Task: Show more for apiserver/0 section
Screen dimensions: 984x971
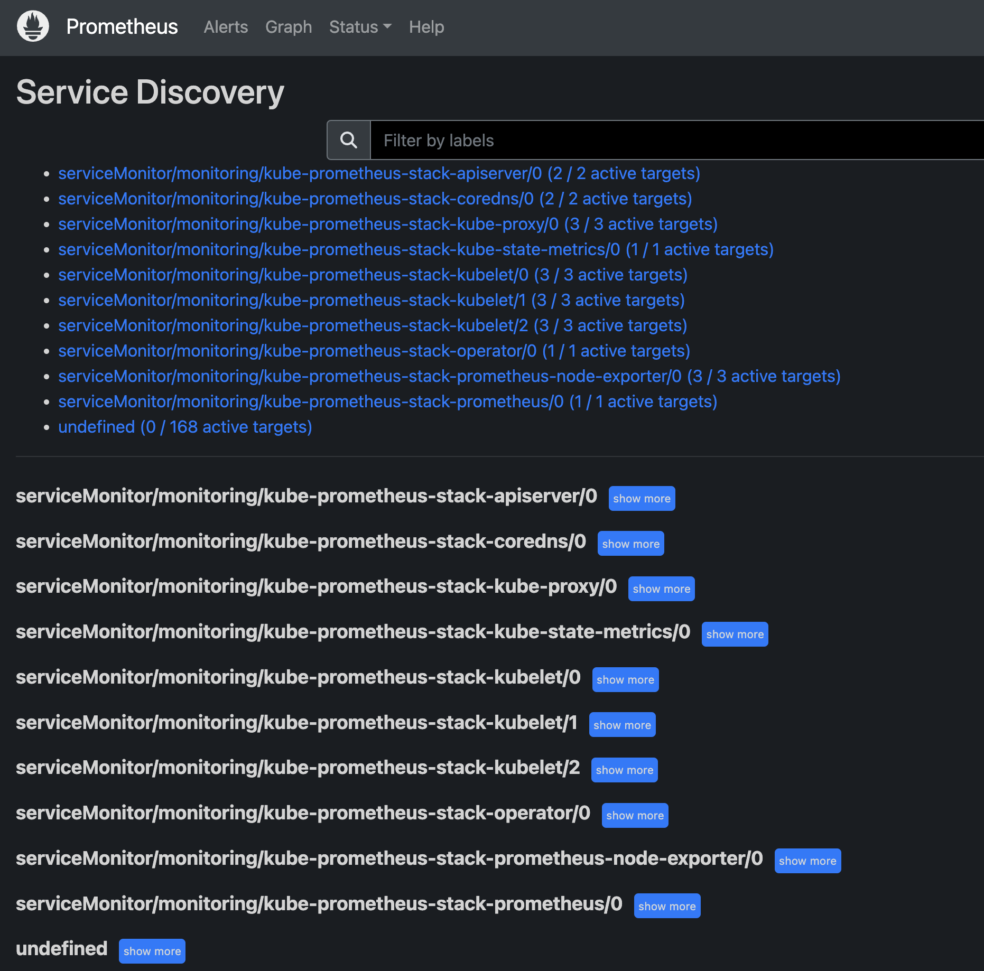Action: 642,498
